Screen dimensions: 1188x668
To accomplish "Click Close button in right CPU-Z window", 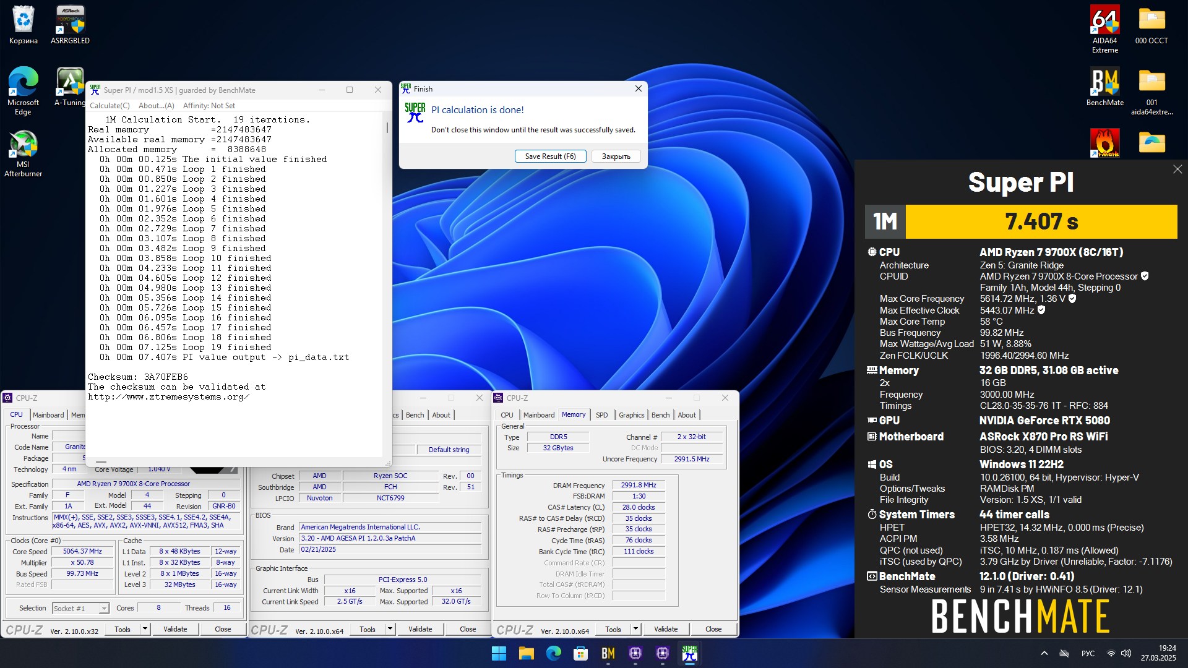I will (x=713, y=629).
